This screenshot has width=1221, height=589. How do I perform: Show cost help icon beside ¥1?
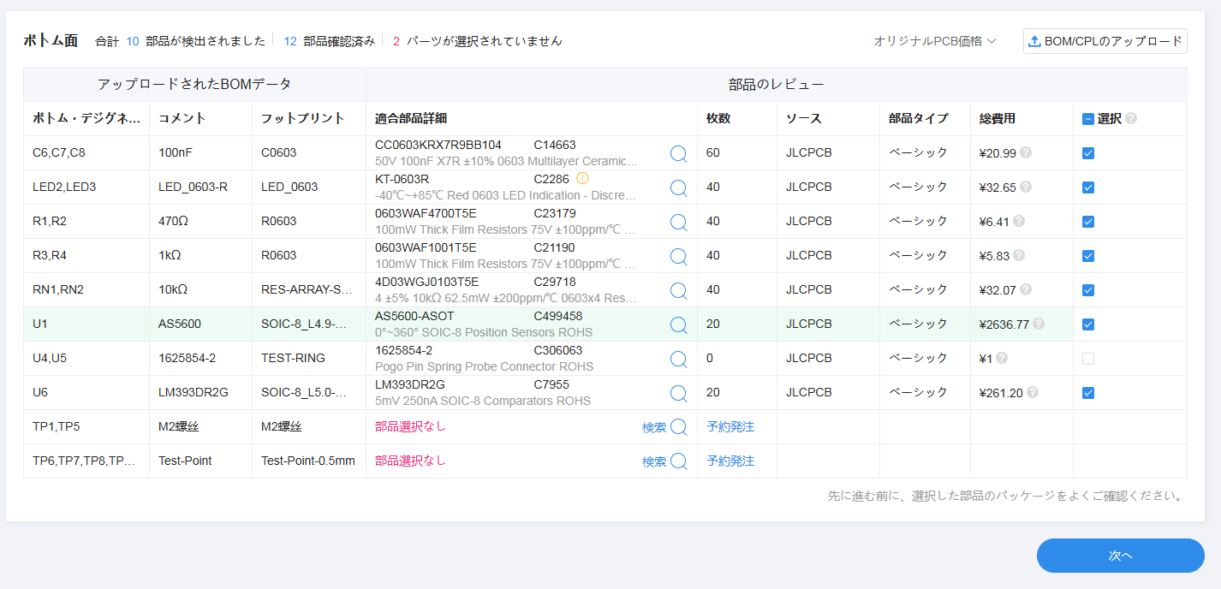tap(1002, 358)
